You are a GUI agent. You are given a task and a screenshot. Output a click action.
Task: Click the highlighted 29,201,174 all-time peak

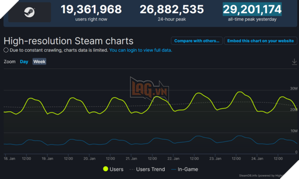252,9
